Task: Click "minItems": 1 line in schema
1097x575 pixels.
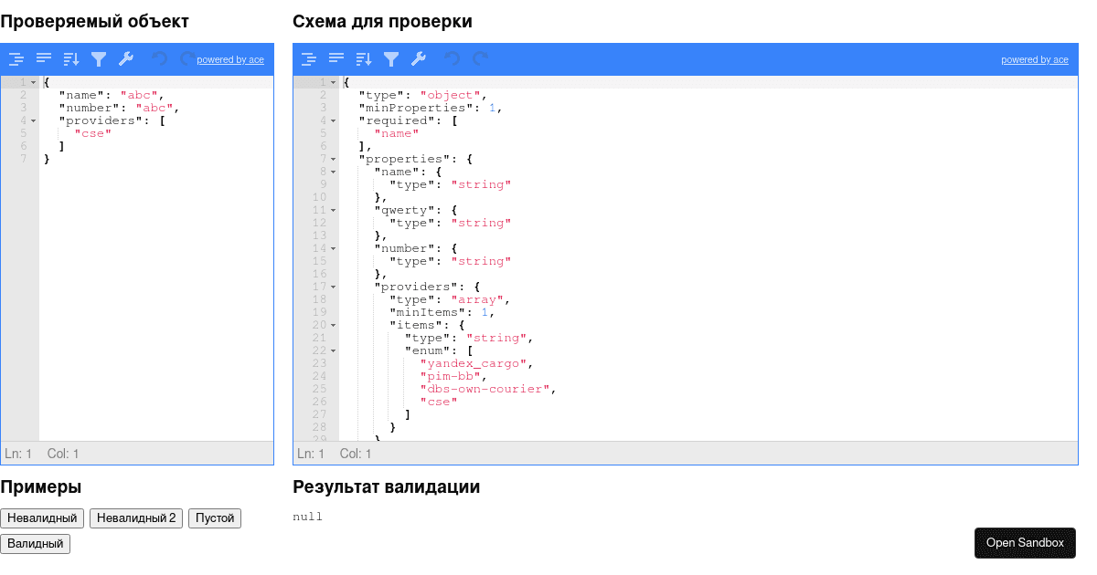Action: pos(442,312)
